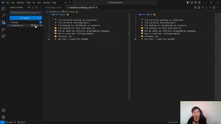The image size is (221, 124).
Task: Open the View menu
Action: [x=28, y=2]
